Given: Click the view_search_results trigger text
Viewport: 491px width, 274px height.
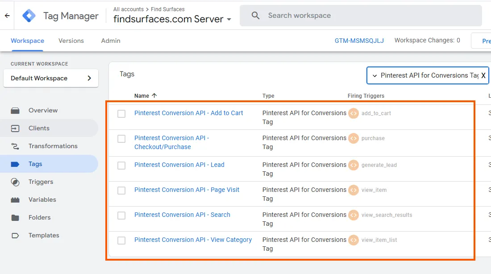Looking at the screenshot, I should 387,215.
